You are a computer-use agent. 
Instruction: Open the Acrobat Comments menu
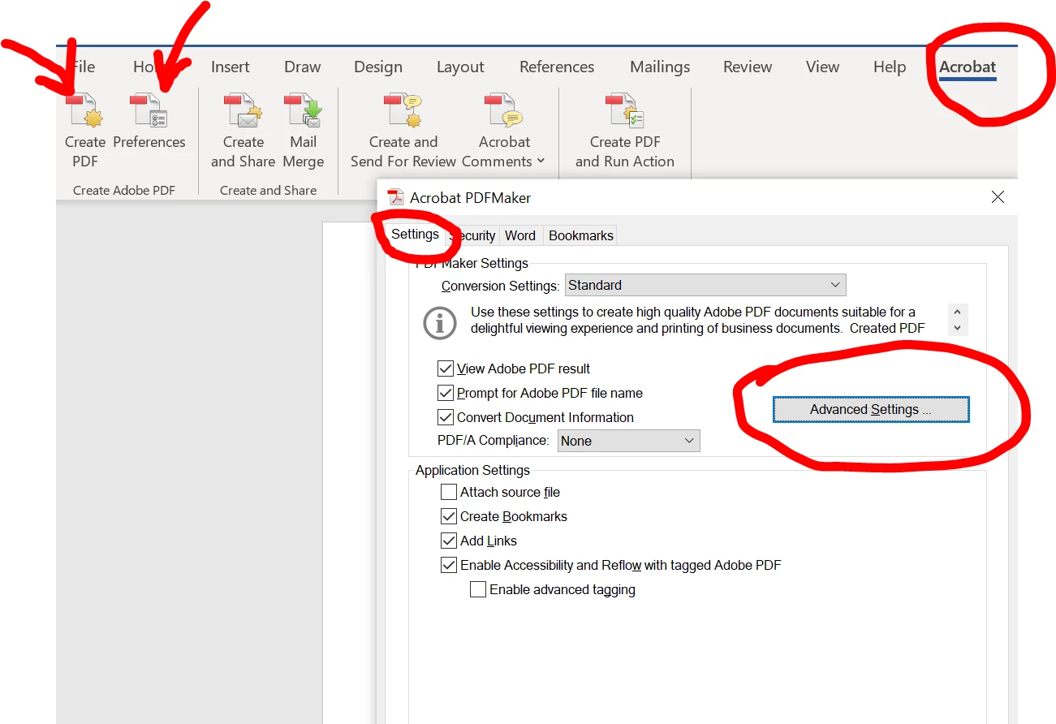click(x=504, y=131)
